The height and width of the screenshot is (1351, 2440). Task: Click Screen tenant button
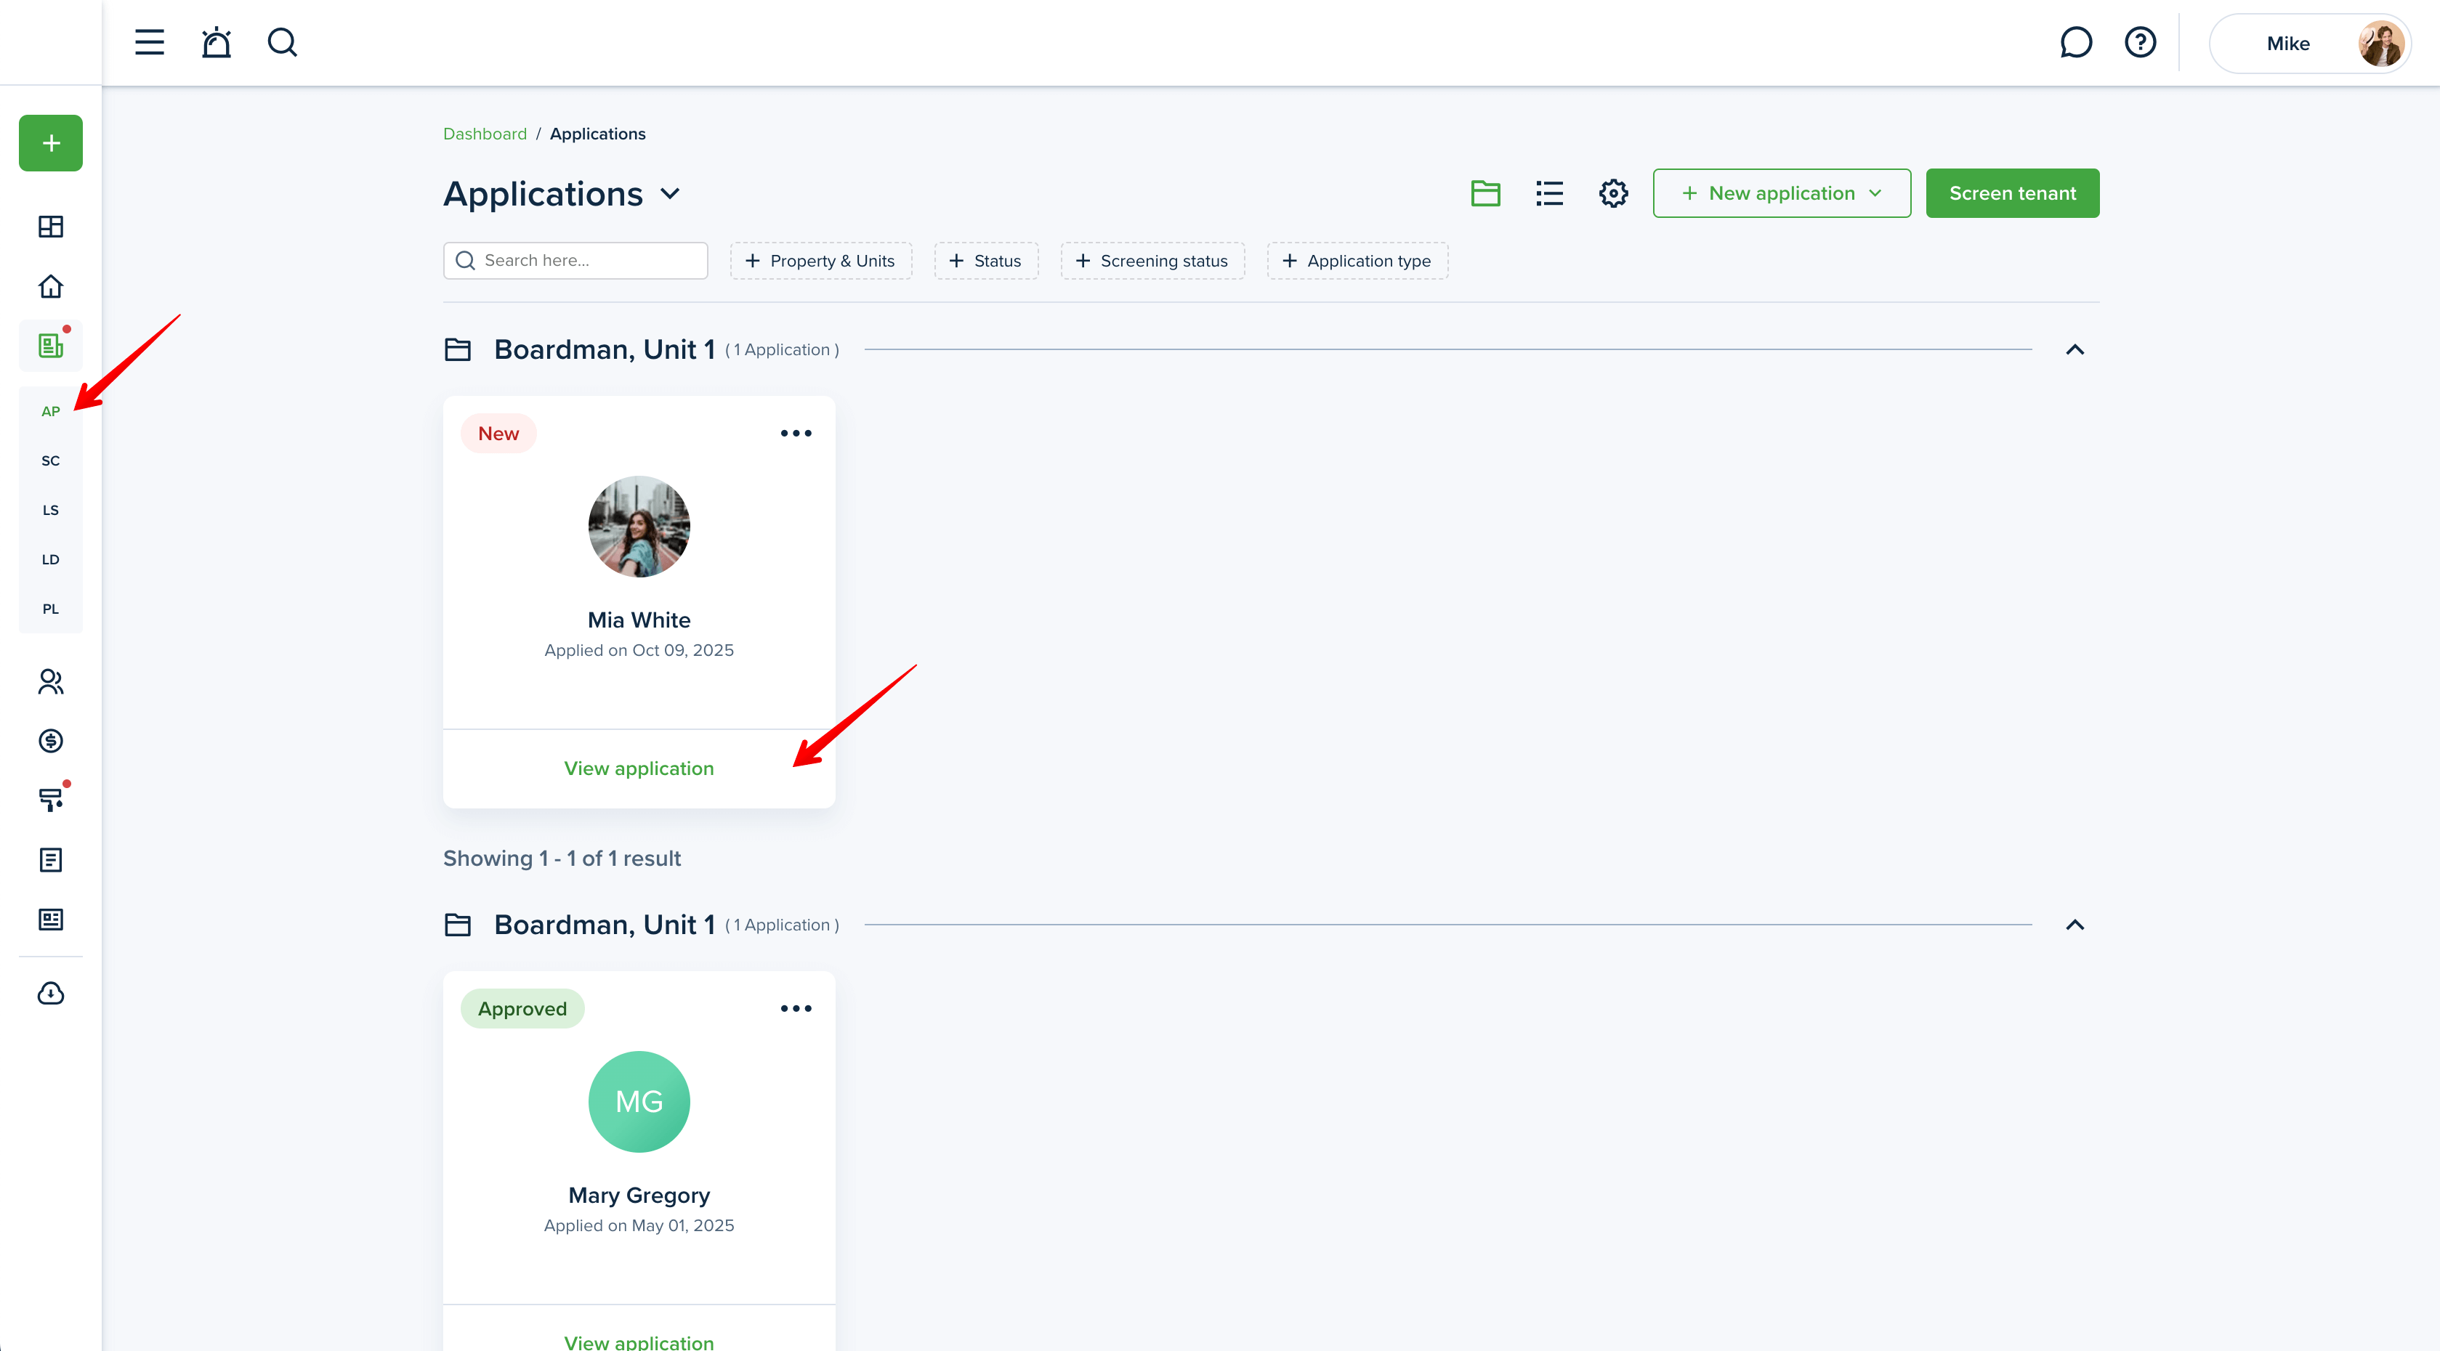tap(2012, 193)
